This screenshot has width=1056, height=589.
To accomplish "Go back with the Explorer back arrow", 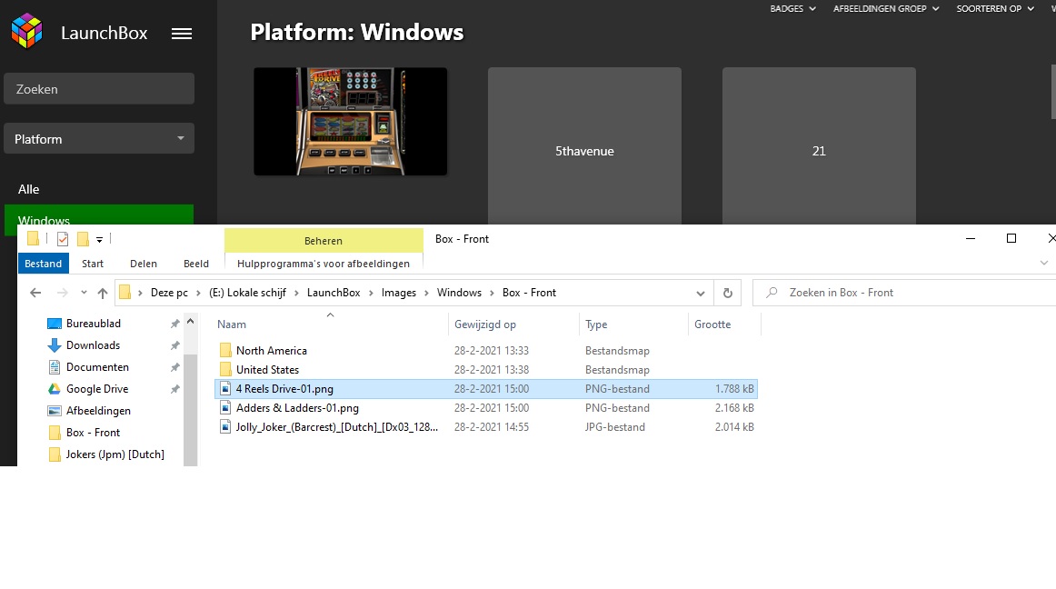I will [x=35, y=293].
